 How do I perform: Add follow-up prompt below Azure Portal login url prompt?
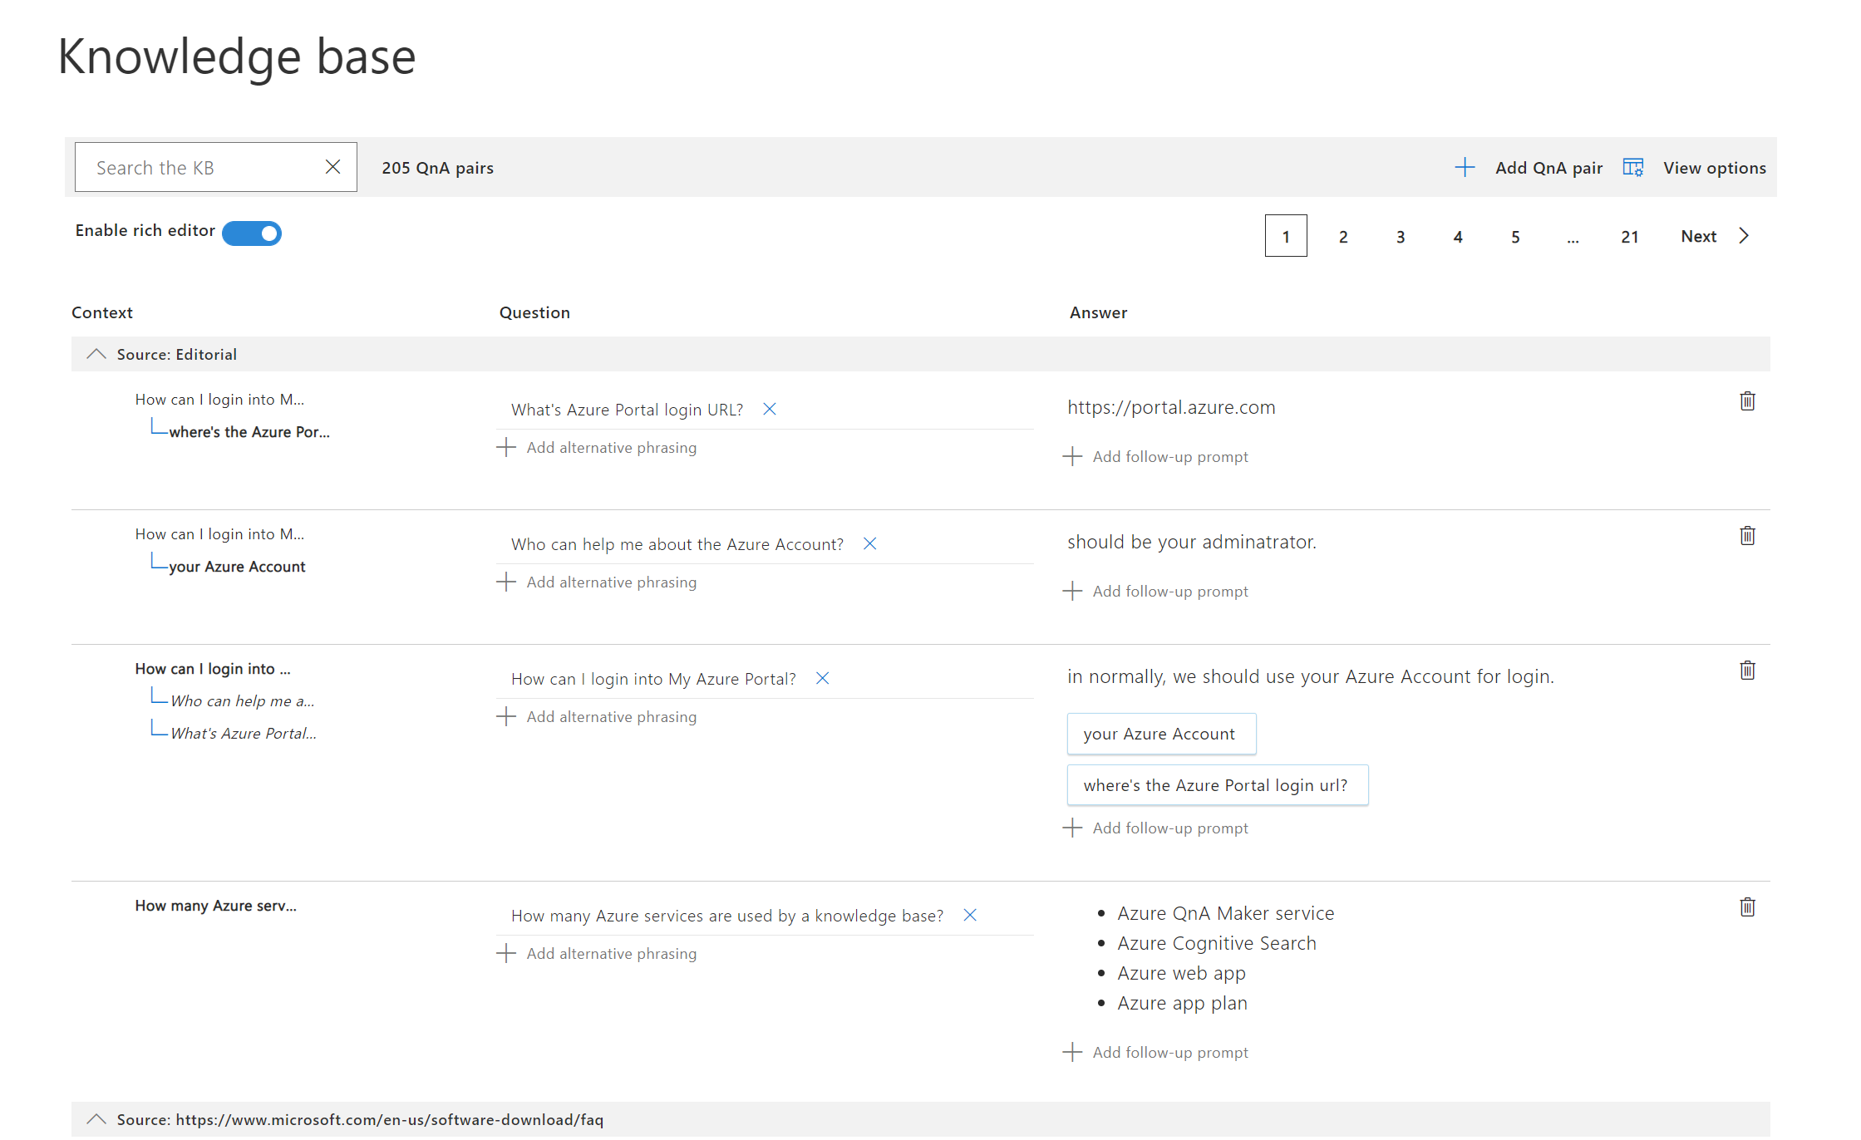pos(1155,828)
